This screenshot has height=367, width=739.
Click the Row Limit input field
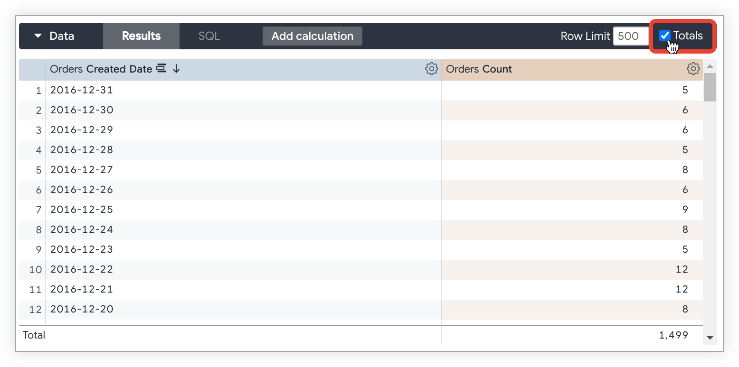pos(631,36)
